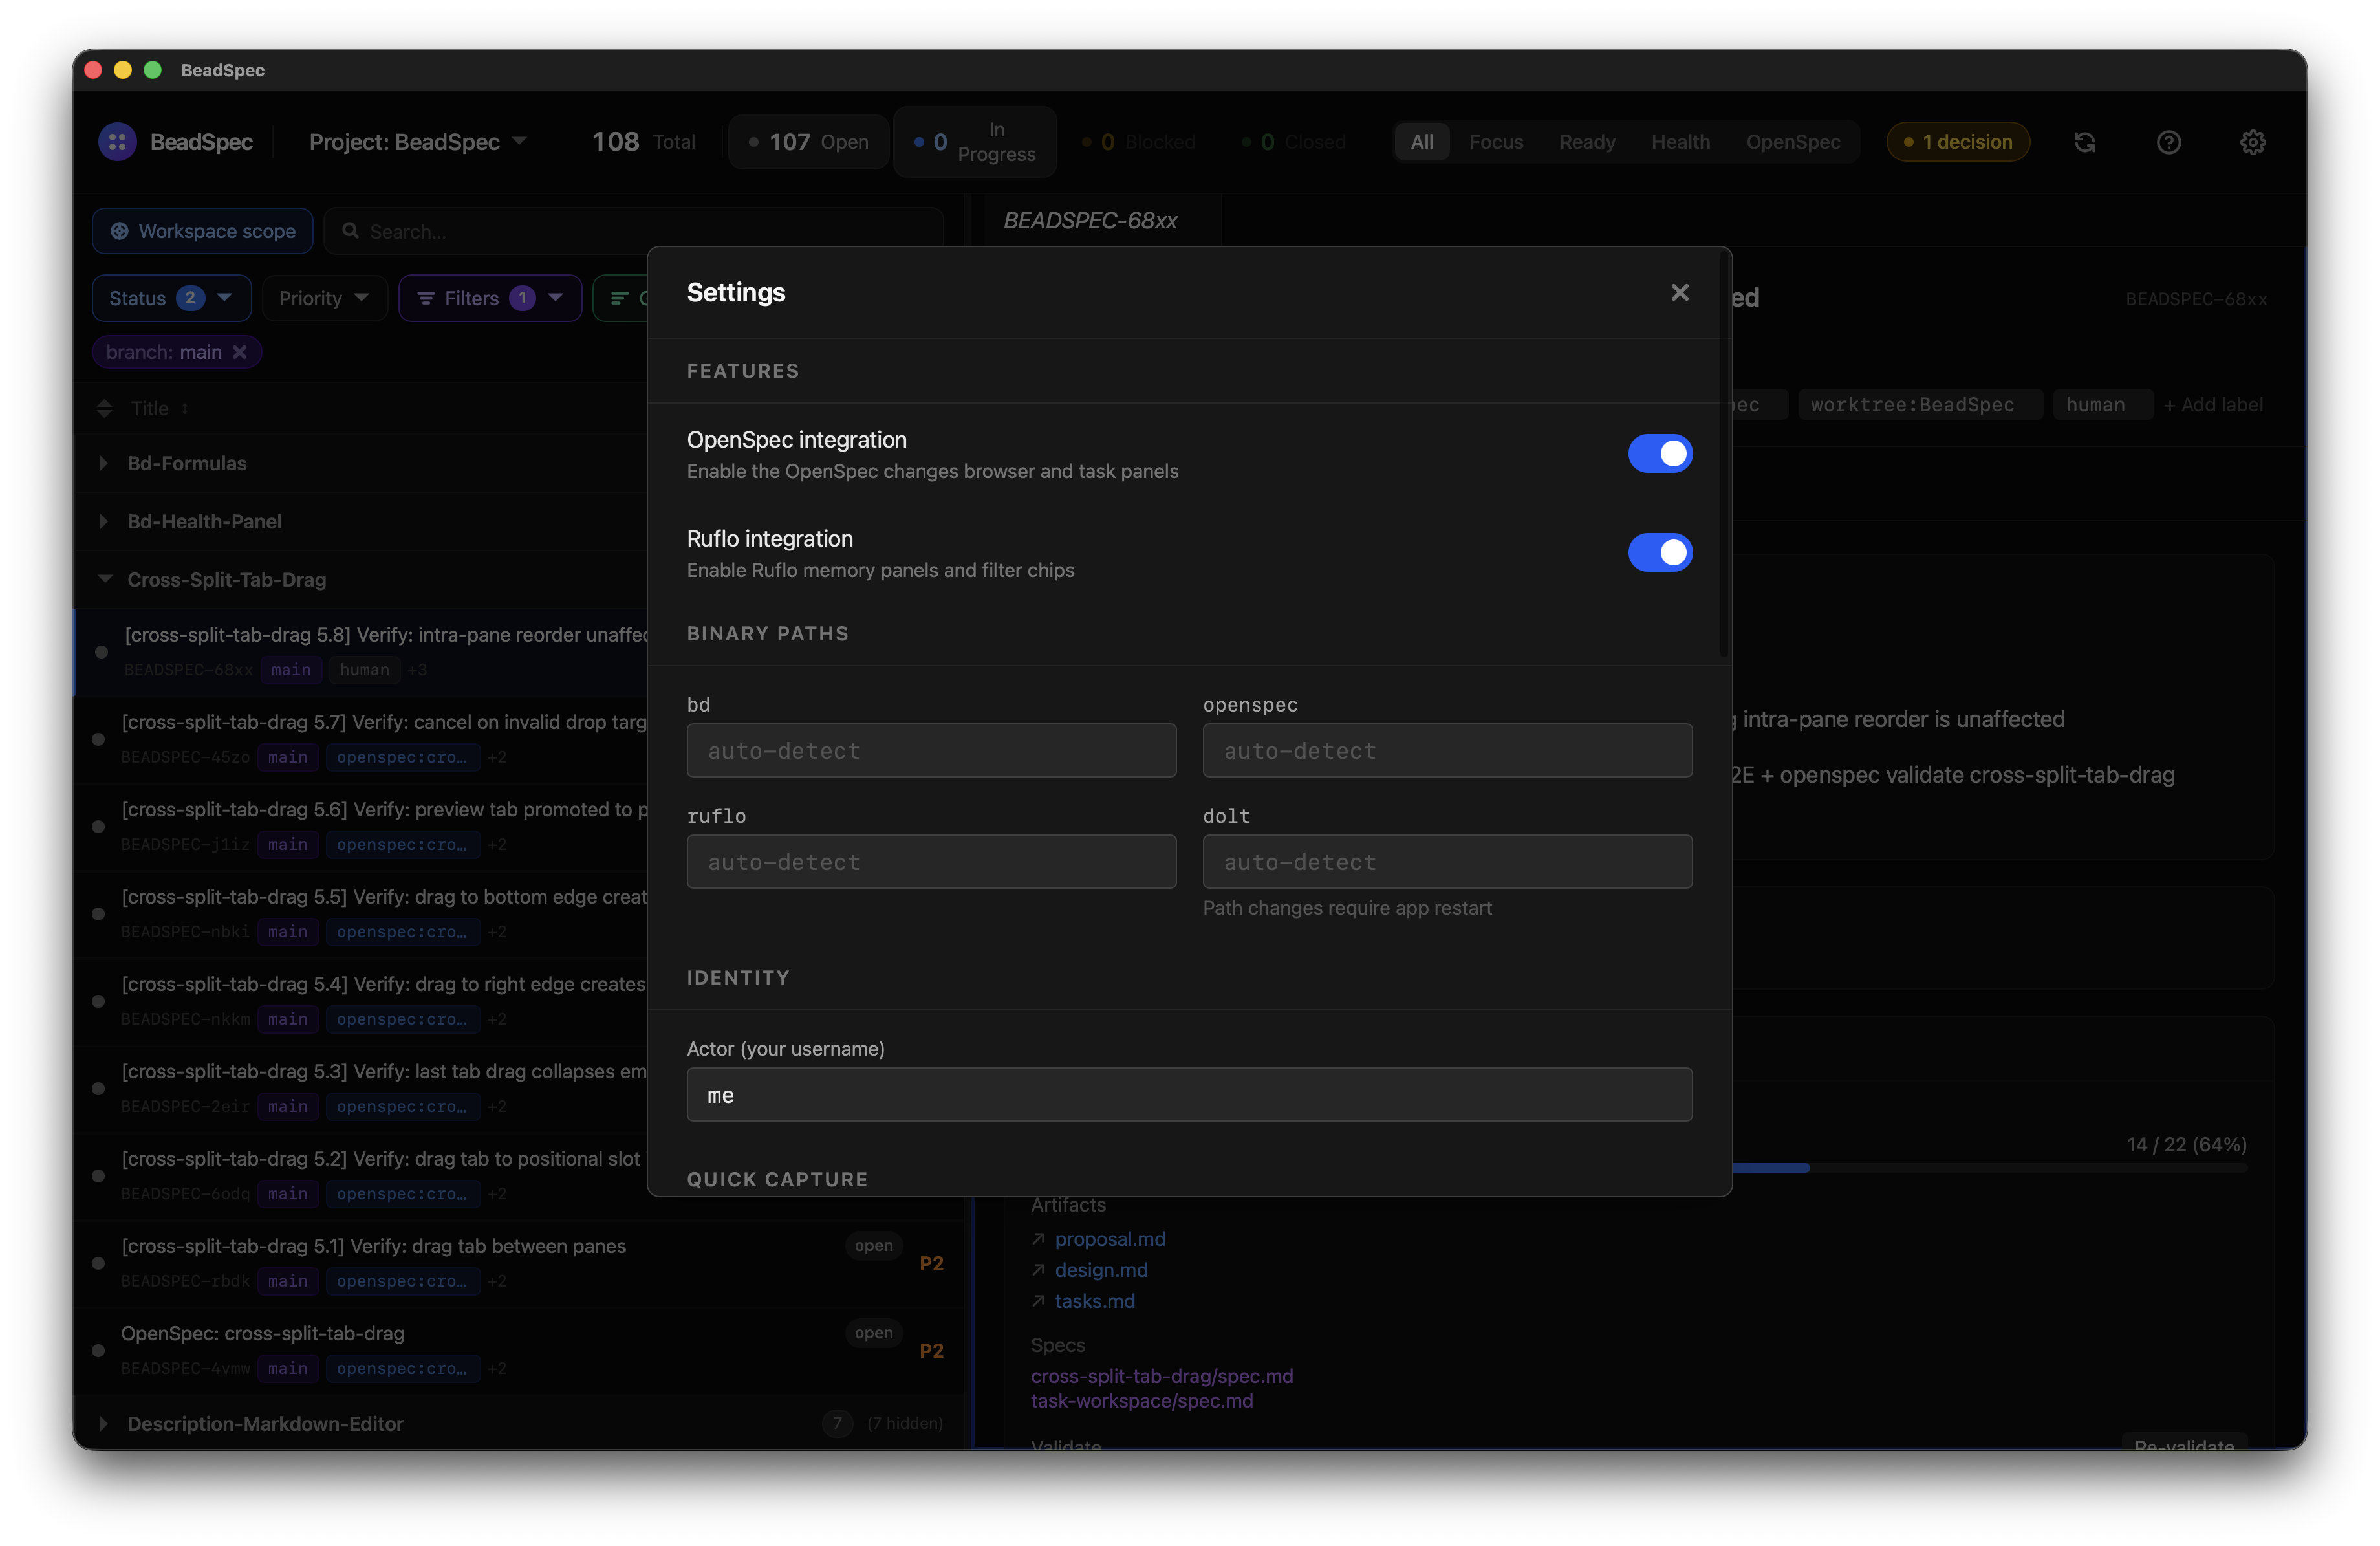Switch to the Health tab
This screenshot has width=2380, height=1546.
pos(1680,142)
